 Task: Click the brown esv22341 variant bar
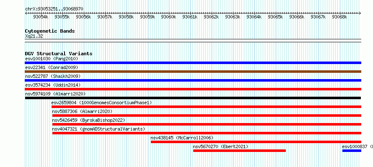193,72
